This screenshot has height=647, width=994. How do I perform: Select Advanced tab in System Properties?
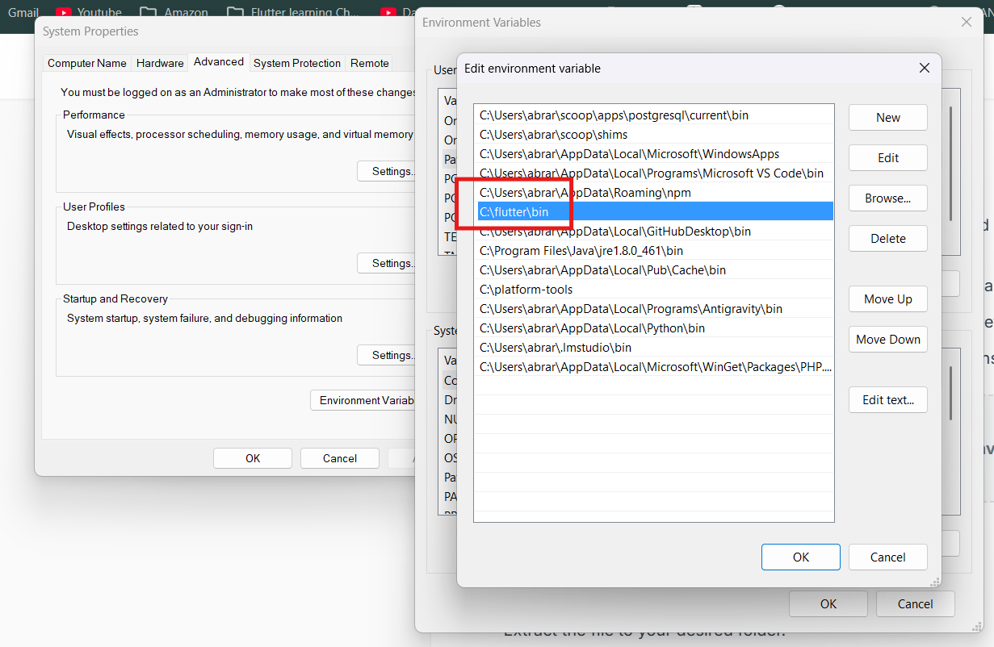[x=219, y=62]
